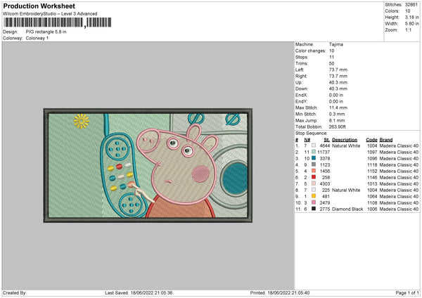
Task: Click the N# column header
Action: (307, 140)
